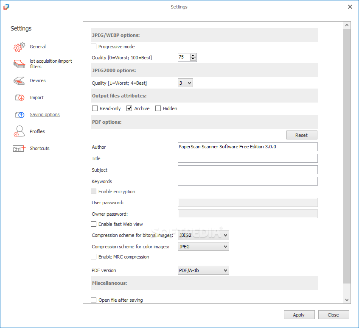The width and height of the screenshot is (359, 328).
Task: Click the Keywords text field
Action: [x=248, y=181]
